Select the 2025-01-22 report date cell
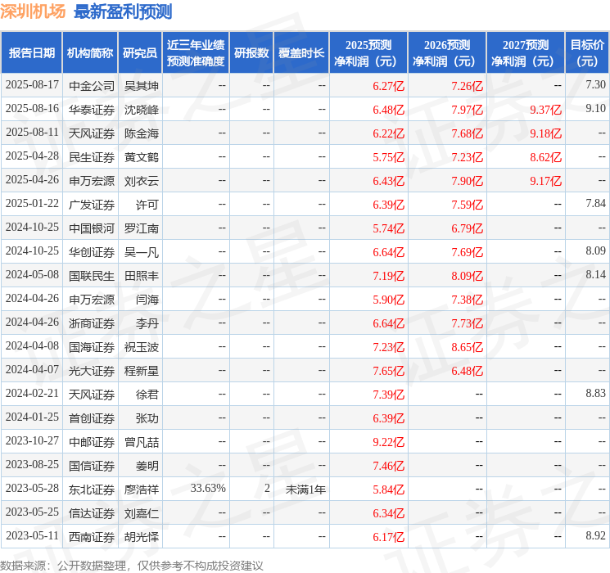Viewport: 610px width, 573px height. coord(32,204)
